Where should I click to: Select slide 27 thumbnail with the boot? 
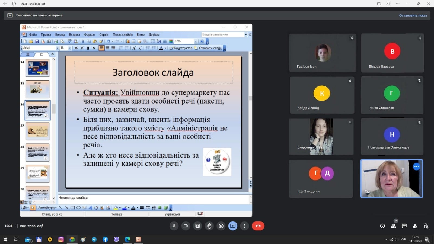(38, 131)
